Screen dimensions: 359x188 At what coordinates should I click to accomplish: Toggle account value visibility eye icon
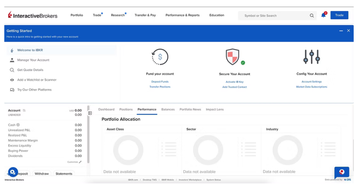24,111
